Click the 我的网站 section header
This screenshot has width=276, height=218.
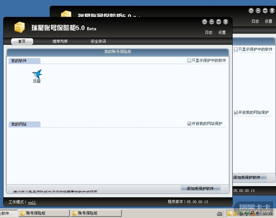point(24,124)
